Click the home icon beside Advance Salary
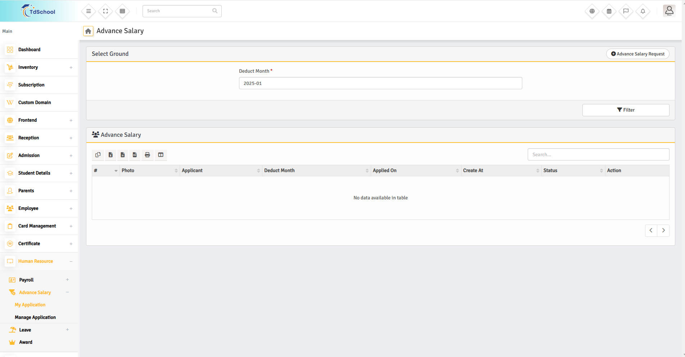The height and width of the screenshot is (357, 685). point(88,31)
